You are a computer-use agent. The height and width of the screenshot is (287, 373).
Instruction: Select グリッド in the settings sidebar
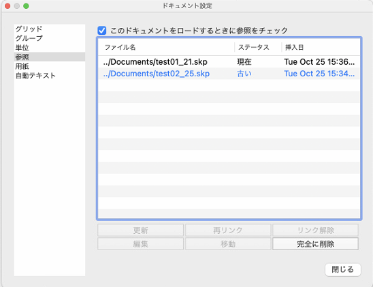(50, 29)
